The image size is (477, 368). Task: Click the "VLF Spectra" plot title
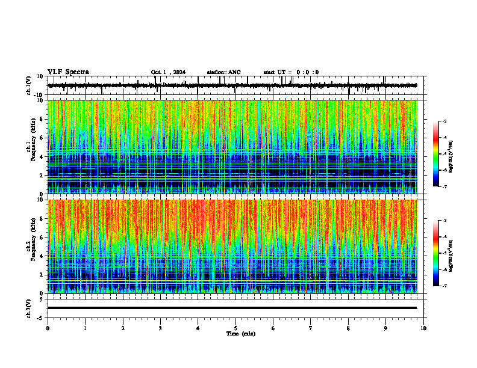[68, 72]
